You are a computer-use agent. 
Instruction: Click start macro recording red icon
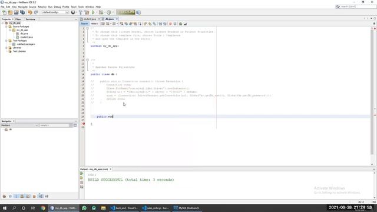tap(170, 24)
